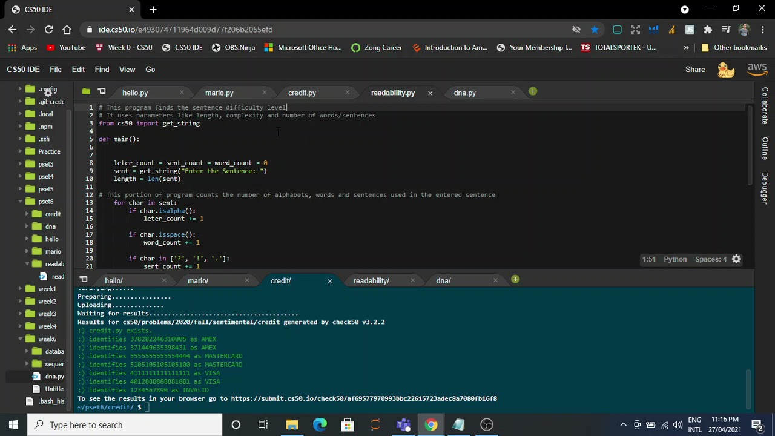Open the editor pane tab list icon

pyautogui.click(x=102, y=92)
